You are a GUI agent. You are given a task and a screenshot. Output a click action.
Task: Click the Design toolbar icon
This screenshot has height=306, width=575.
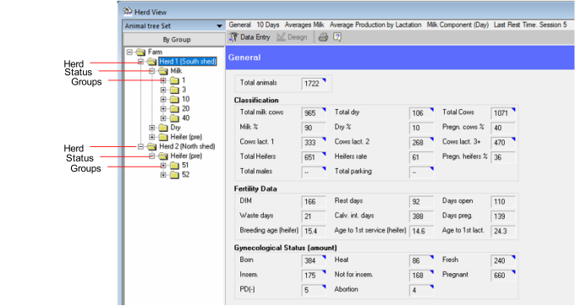[281, 37]
